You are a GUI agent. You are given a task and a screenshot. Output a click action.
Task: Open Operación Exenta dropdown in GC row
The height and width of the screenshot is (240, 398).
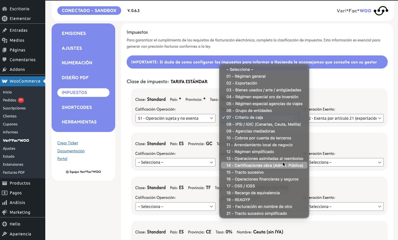(x=346, y=162)
